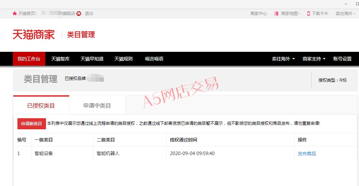The image size is (359, 186).
Task: Switch to the 已授权类目 tab
Action: tap(41, 105)
